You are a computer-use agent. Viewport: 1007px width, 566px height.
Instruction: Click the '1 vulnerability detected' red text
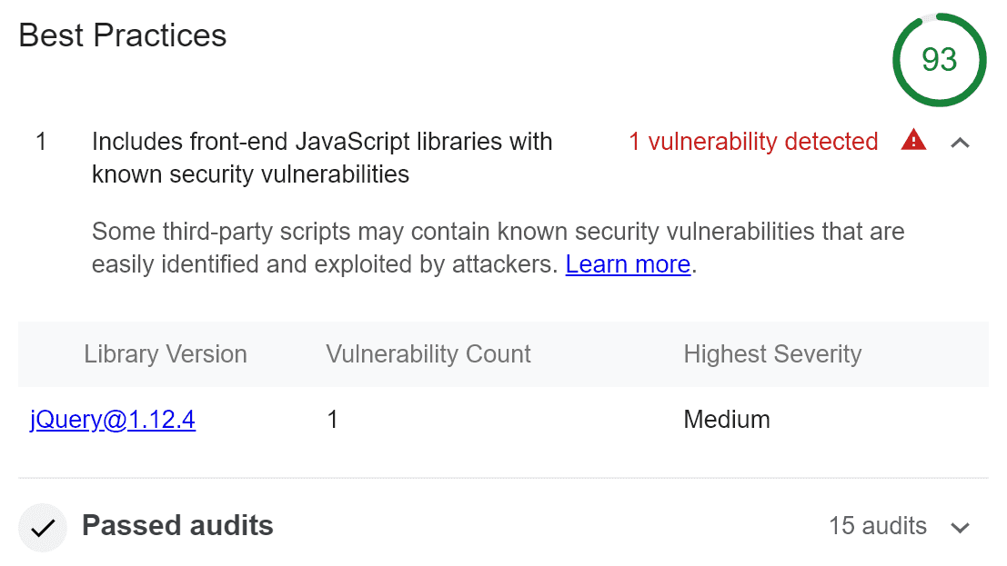[x=753, y=142]
